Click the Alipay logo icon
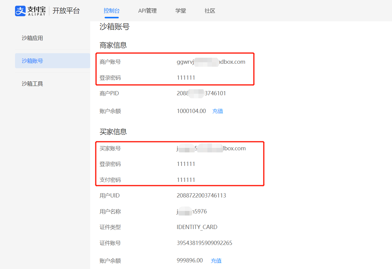 (20, 11)
